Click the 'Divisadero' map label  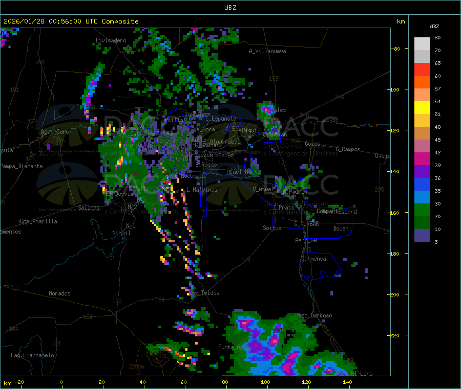111,40
